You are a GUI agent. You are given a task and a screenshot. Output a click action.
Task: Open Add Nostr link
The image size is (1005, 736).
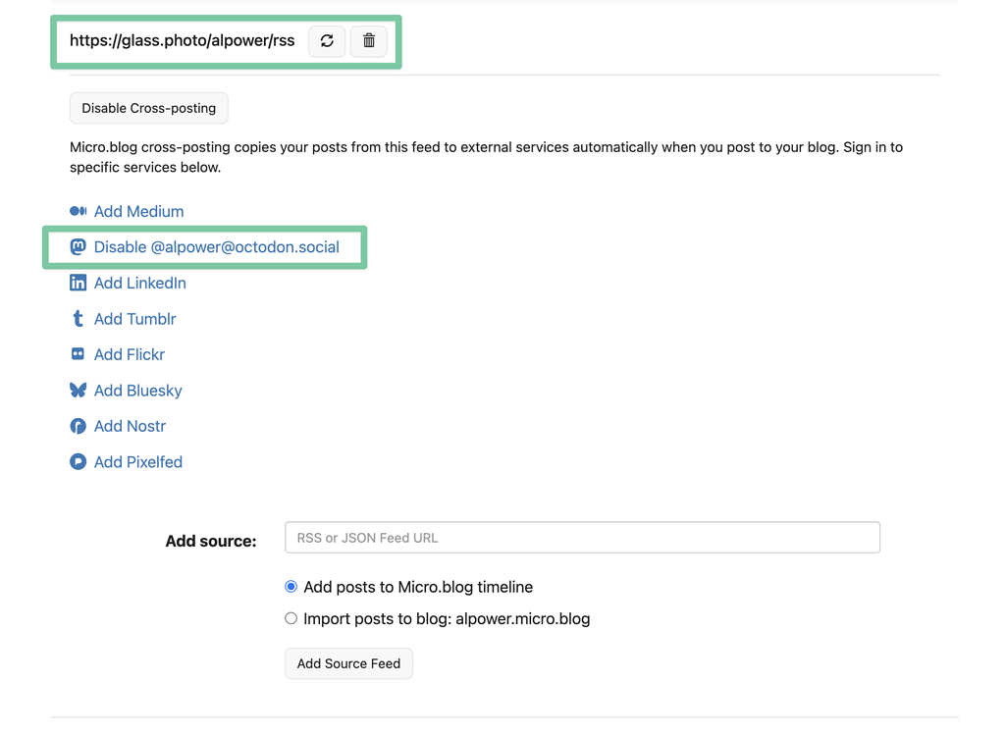(131, 426)
